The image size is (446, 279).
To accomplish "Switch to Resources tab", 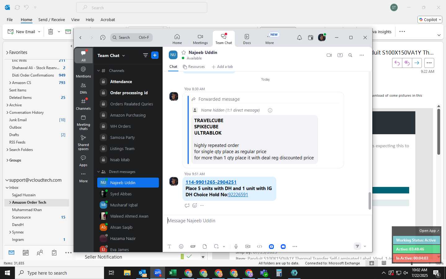I will [194, 67].
